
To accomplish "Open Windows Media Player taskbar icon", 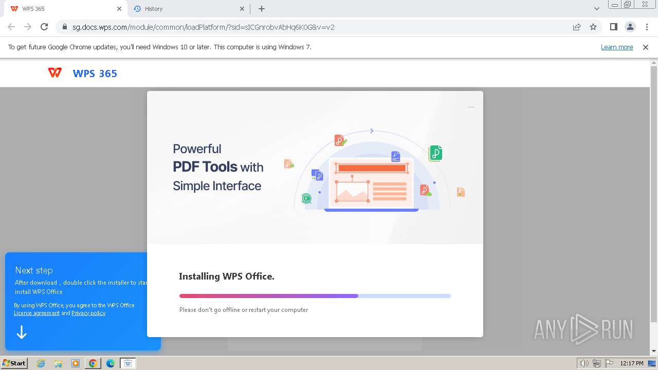I will tap(76, 363).
